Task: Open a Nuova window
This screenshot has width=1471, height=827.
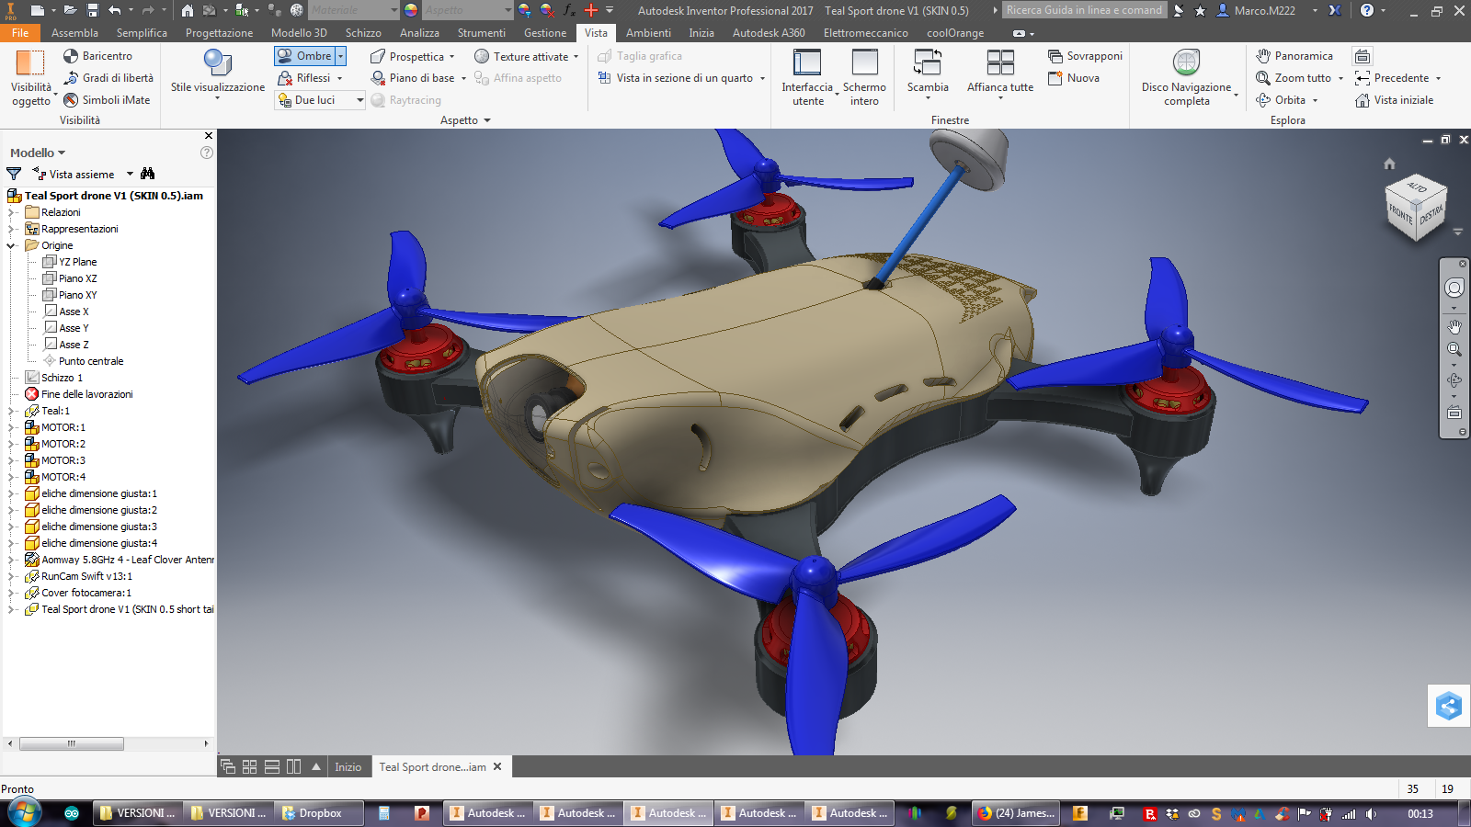Action: [x=1074, y=78]
